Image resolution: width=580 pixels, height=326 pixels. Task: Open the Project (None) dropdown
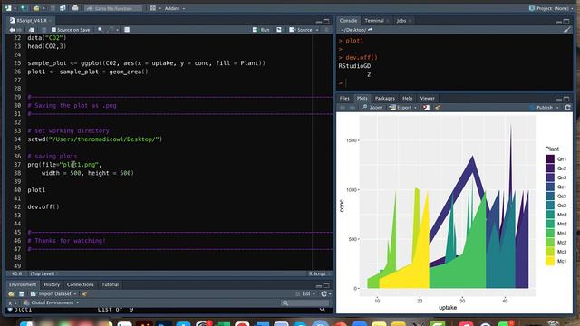pos(551,8)
